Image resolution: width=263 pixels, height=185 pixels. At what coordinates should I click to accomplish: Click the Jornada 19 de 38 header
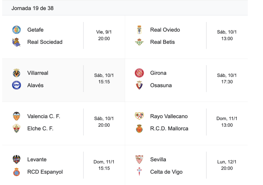32,8
